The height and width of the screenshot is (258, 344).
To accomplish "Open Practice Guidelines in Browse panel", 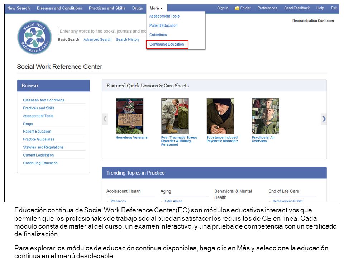I will (39, 139).
